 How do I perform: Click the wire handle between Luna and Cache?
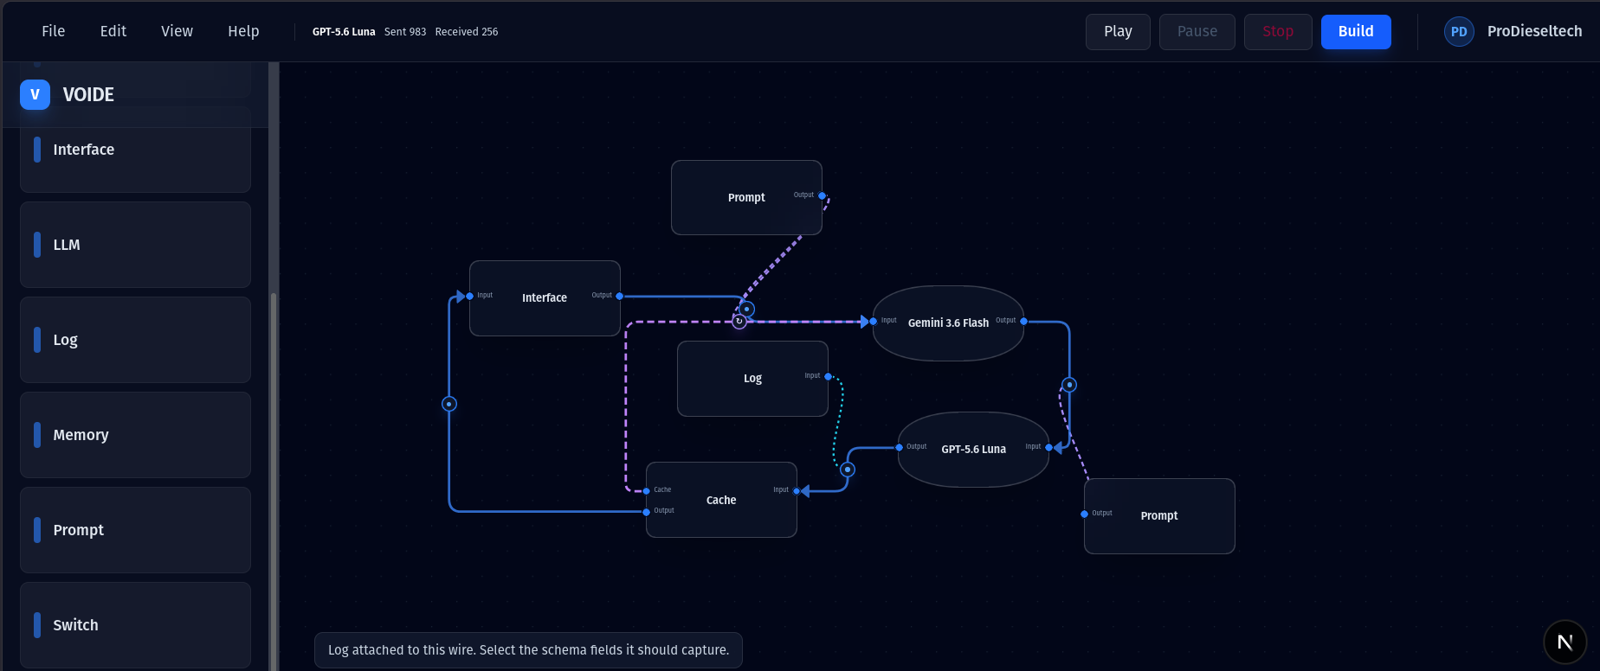[x=848, y=470]
